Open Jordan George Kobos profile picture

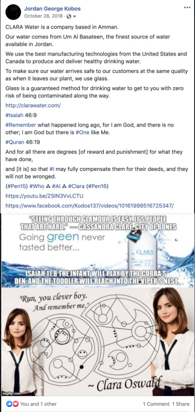point(13,12)
